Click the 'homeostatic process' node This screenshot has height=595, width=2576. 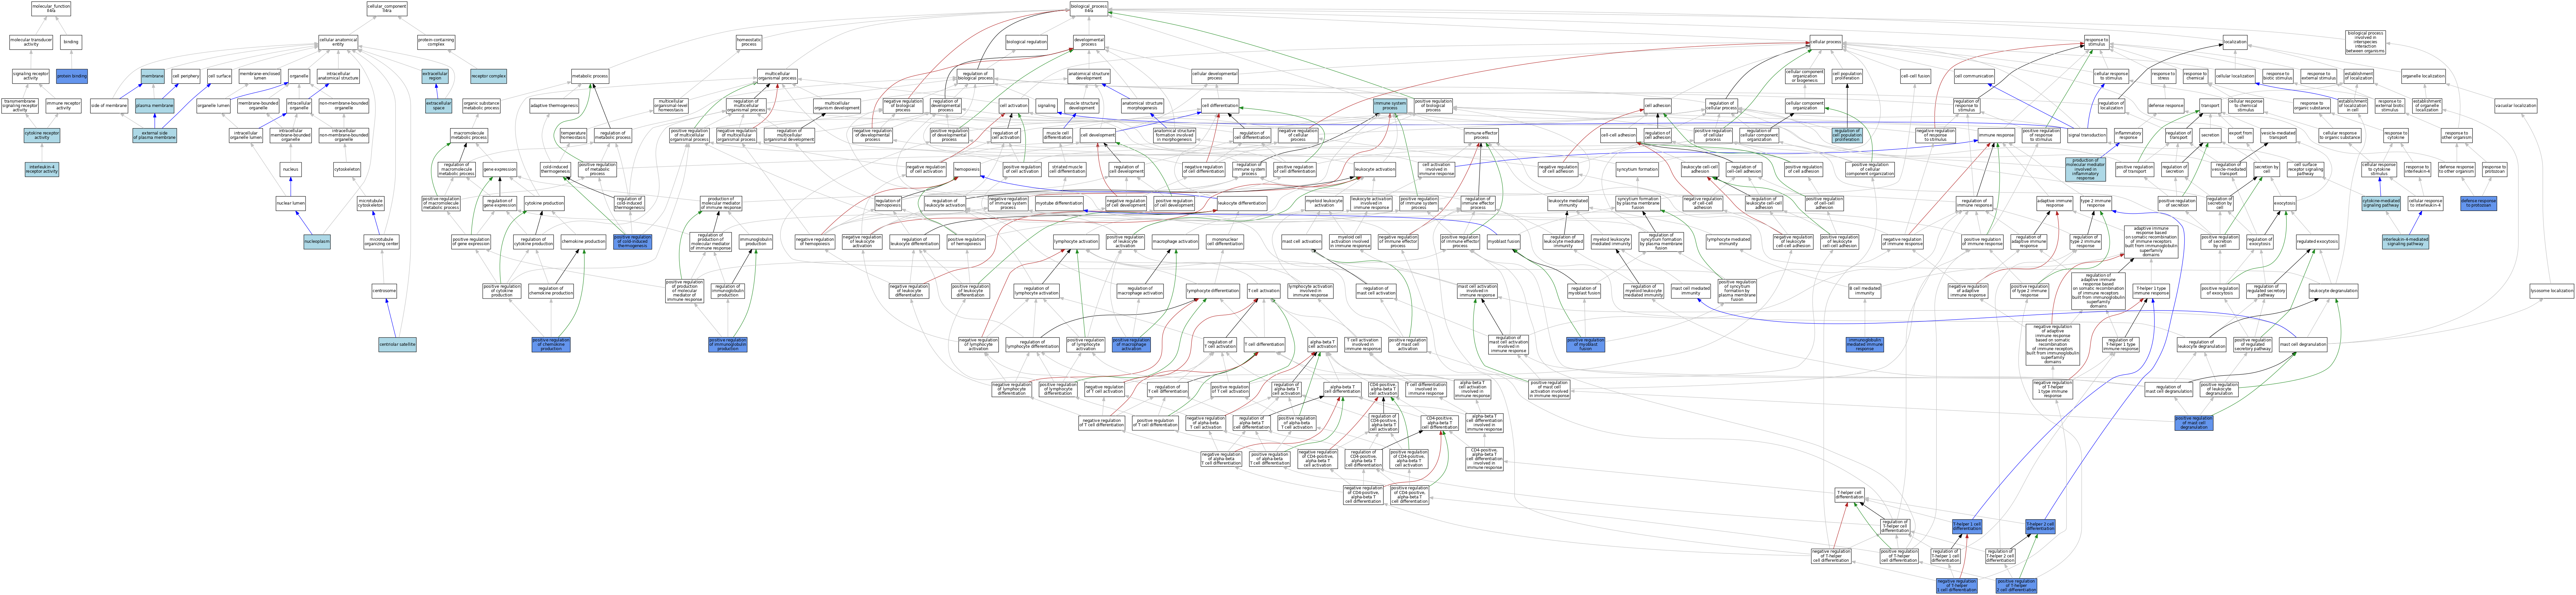pos(749,42)
